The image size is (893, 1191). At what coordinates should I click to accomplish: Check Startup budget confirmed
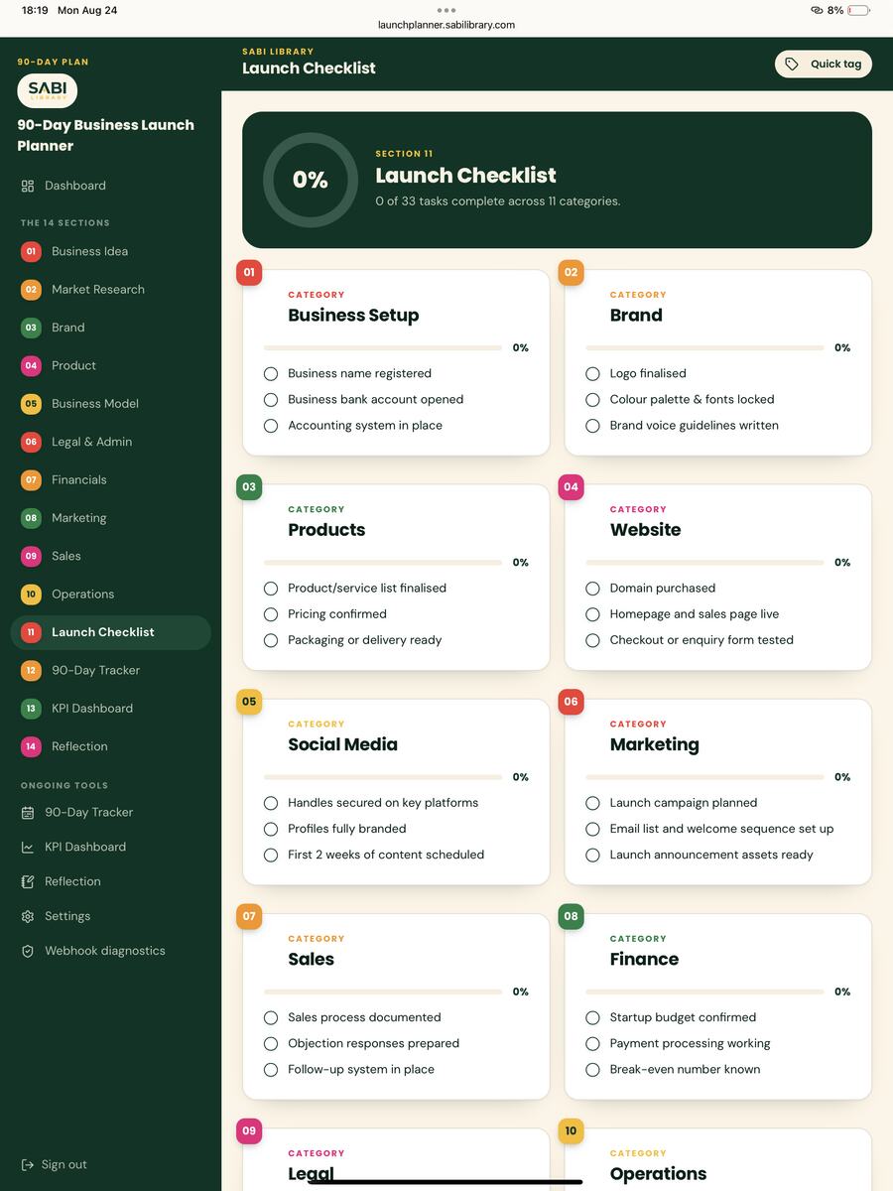[x=592, y=1017]
